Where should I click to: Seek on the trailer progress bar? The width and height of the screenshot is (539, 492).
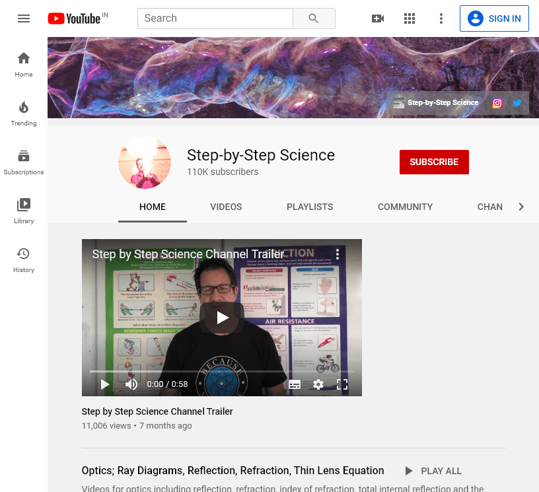pos(222,371)
